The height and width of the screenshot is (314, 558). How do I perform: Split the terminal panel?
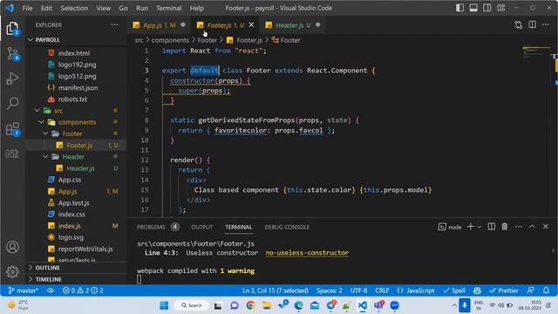[492, 227]
